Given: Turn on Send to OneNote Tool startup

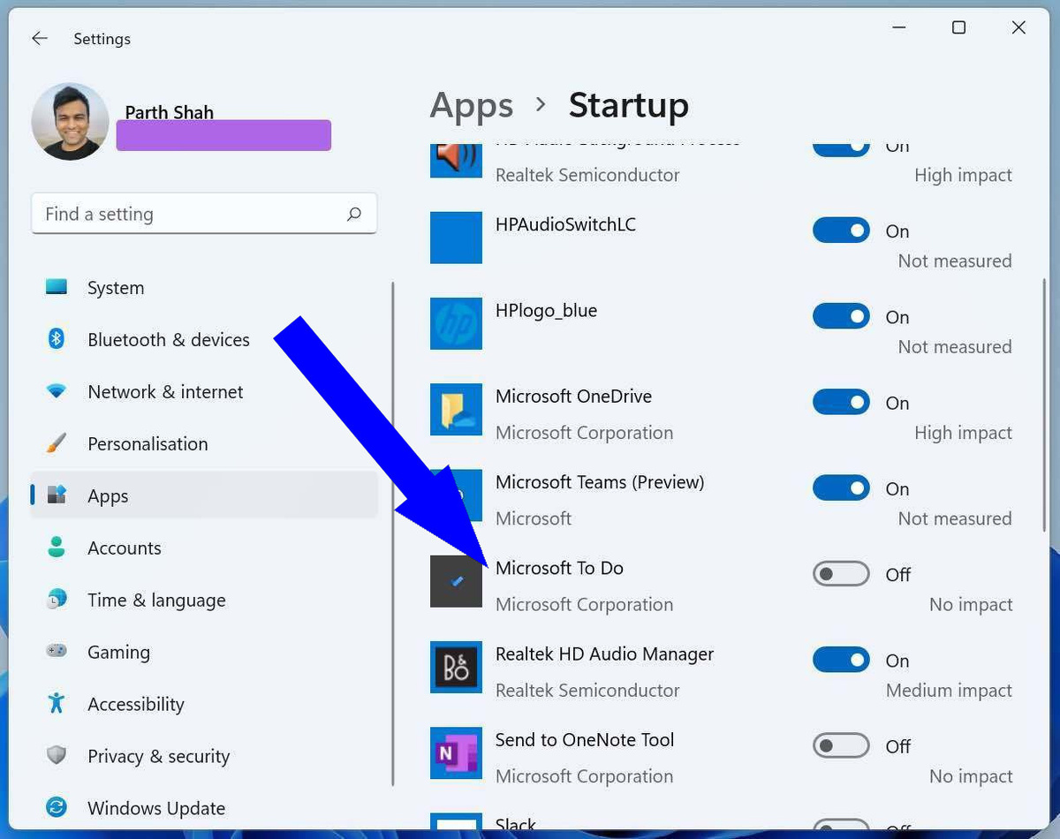Looking at the screenshot, I should click(x=840, y=745).
